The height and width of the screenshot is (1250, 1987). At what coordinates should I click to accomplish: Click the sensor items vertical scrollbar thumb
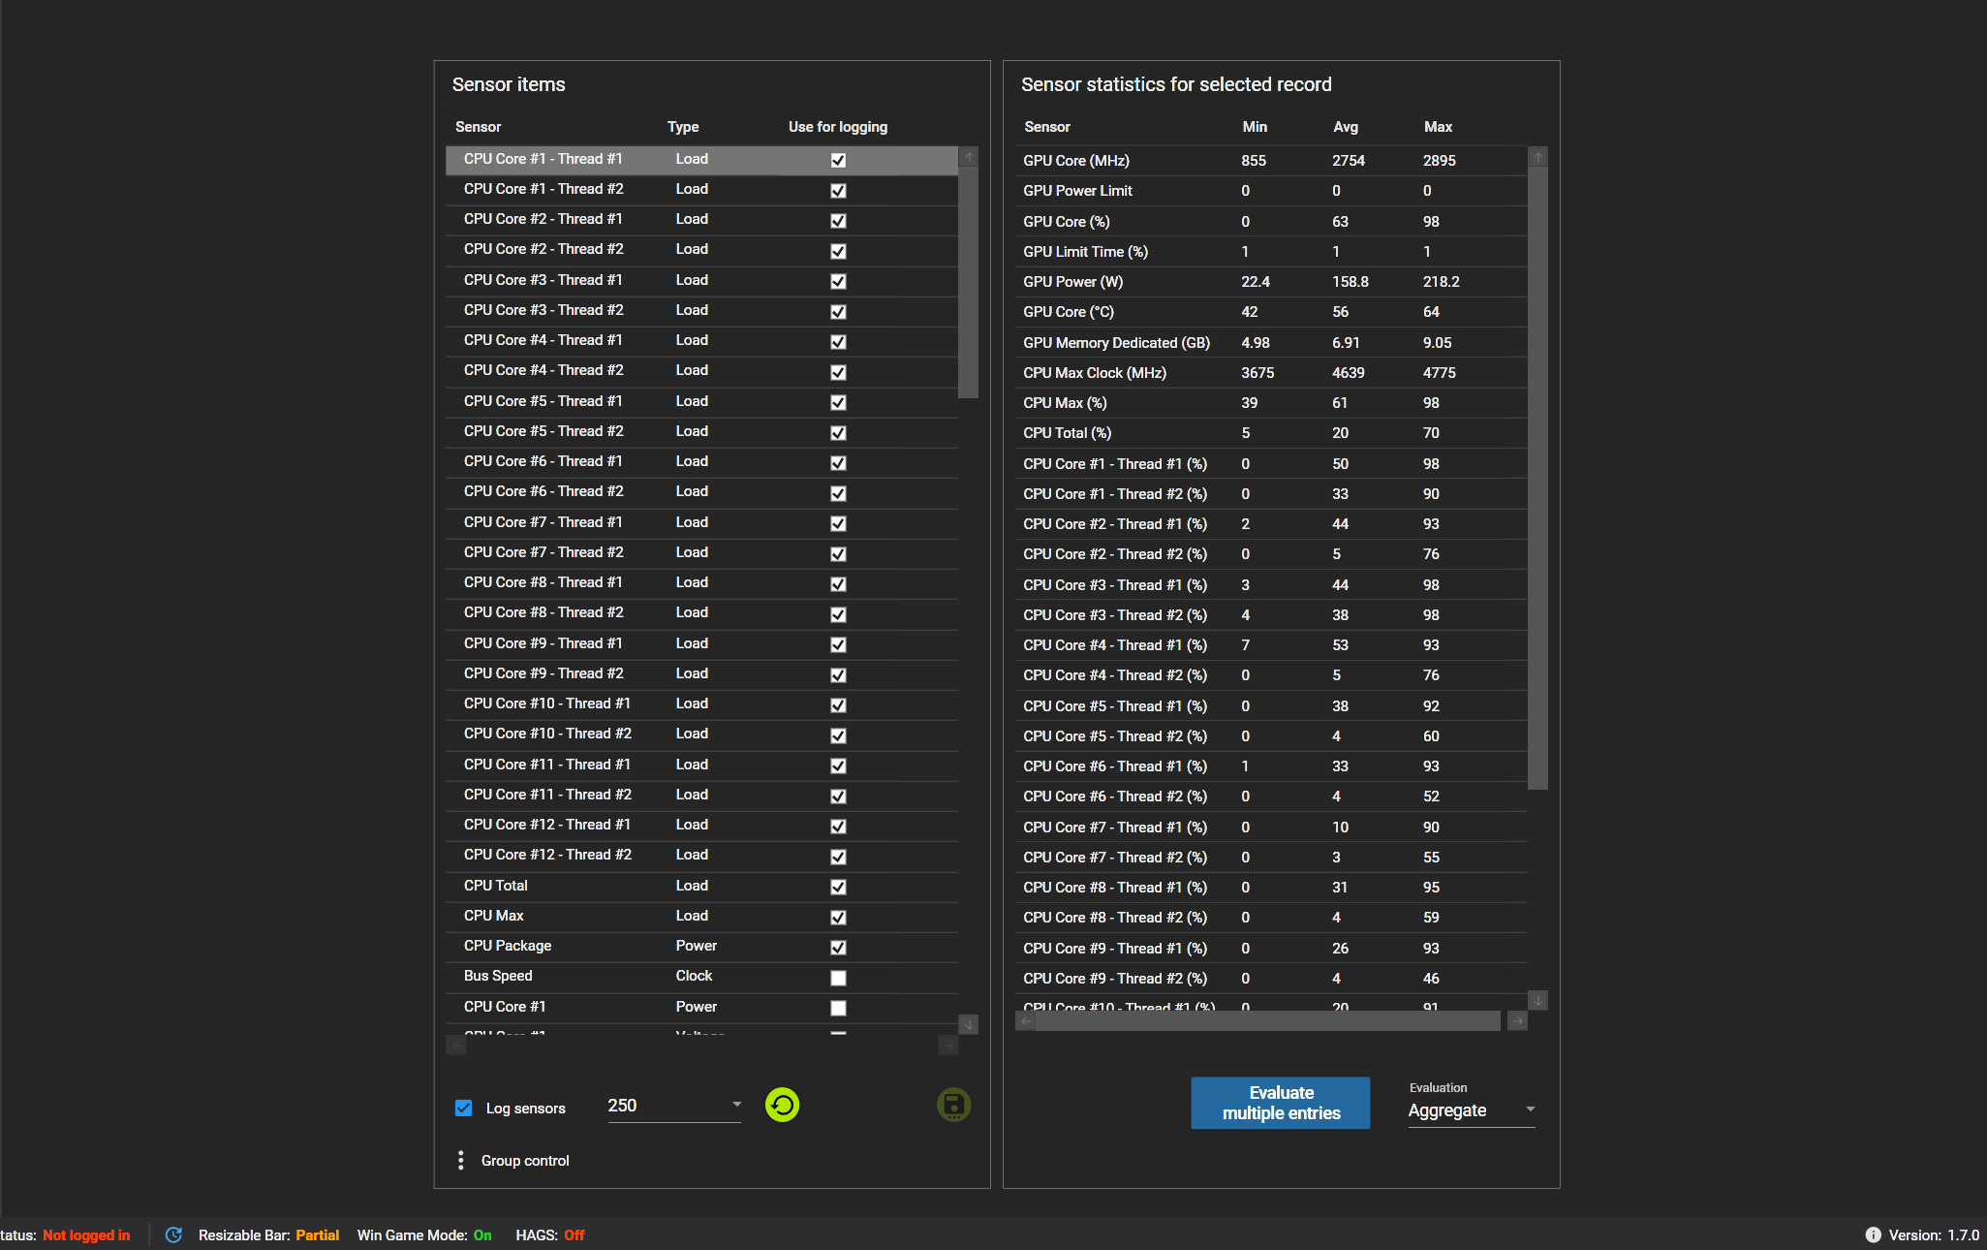tap(968, 281)
